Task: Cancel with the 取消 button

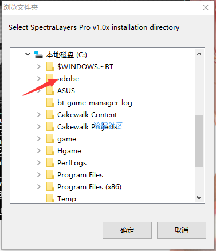Action: point(182,230)
